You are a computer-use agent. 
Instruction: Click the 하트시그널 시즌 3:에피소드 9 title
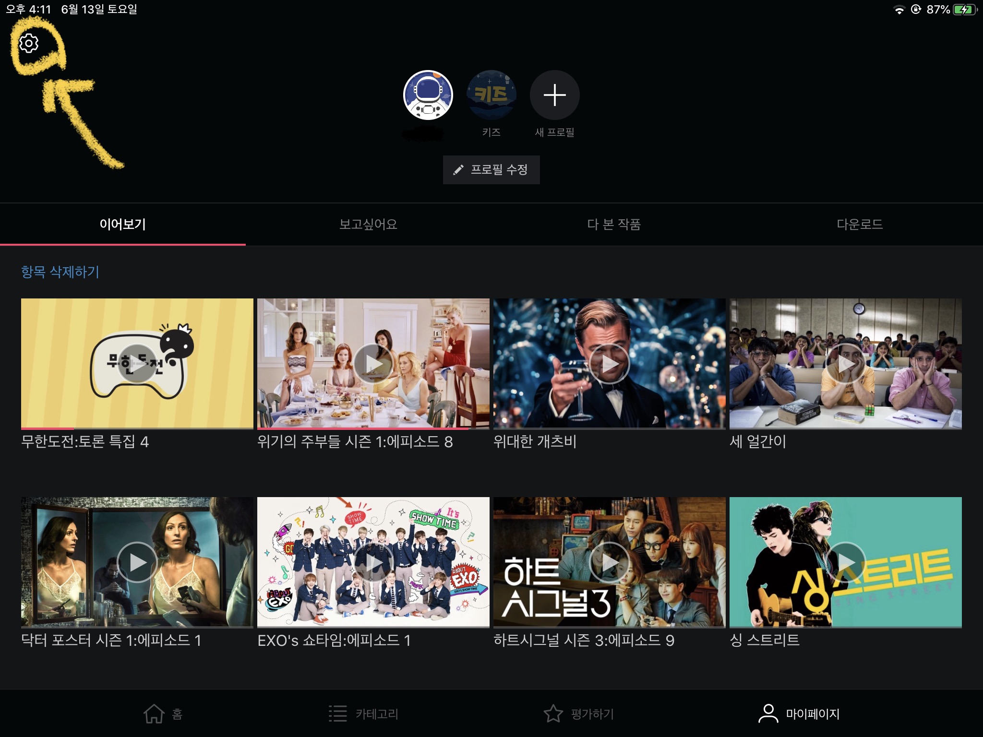point(584,640)
